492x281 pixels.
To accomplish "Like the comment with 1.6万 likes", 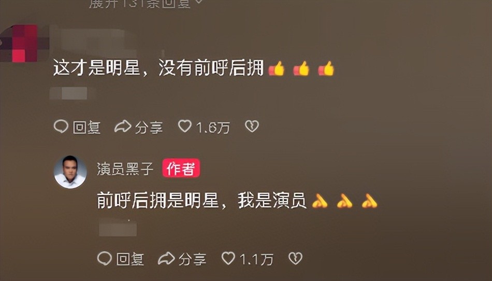I will 185,126.
